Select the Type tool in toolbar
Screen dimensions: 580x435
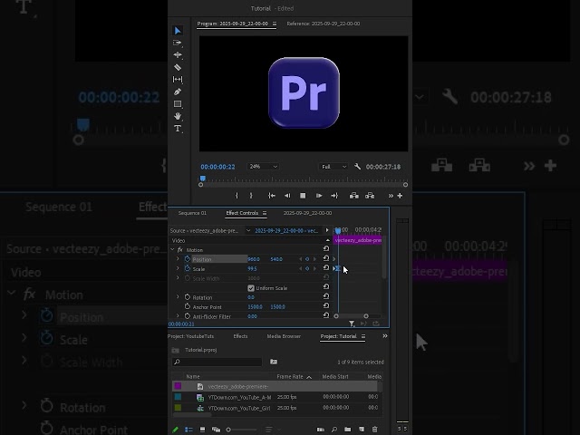178,129
